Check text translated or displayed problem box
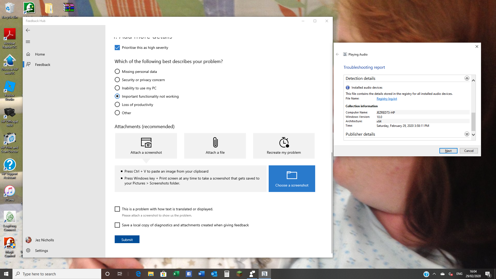The height and width of the screenshot is (279, 496). pos(117,209)
